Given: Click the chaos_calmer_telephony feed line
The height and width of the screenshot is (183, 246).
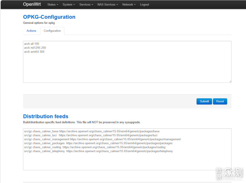Looking at the screenshot, I should coord(98,151).
